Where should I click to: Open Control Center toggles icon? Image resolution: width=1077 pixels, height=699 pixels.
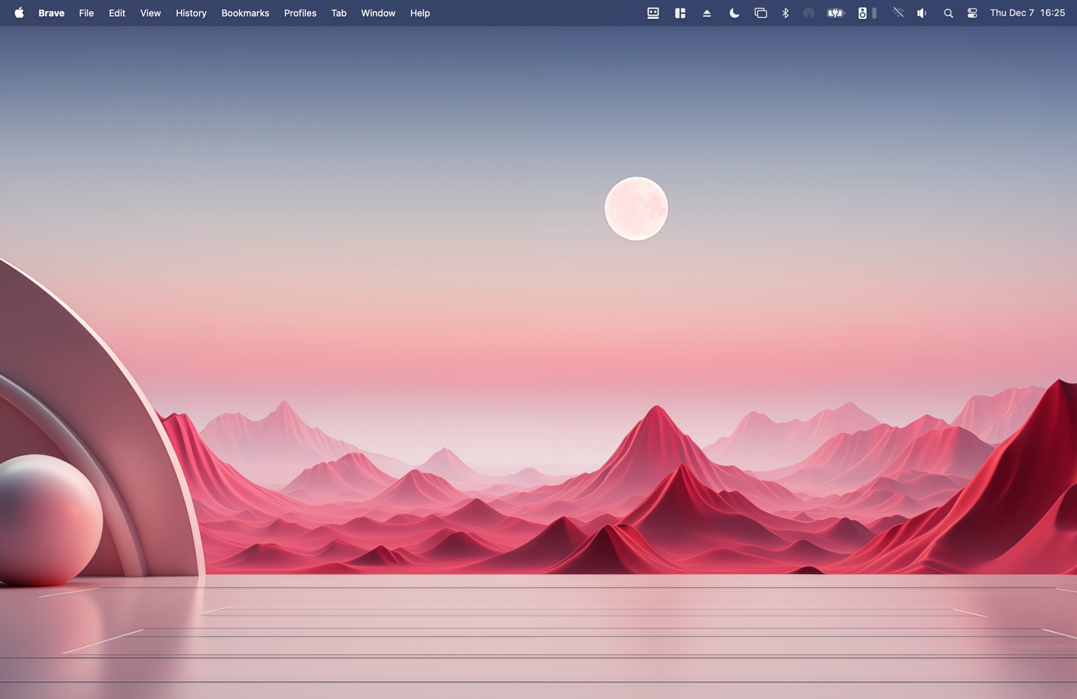[x=972, y=13]
